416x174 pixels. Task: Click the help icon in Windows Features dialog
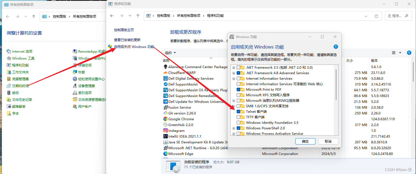336,47
